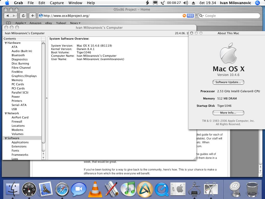Screen dimensions: 265x199
Task: Launch iTunes from the Dock
Action: pyautogui.click(x=128, y=189)
